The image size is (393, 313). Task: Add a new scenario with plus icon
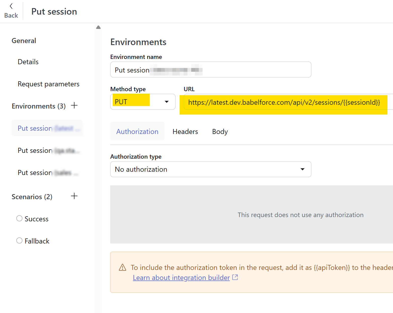point(74,196)
